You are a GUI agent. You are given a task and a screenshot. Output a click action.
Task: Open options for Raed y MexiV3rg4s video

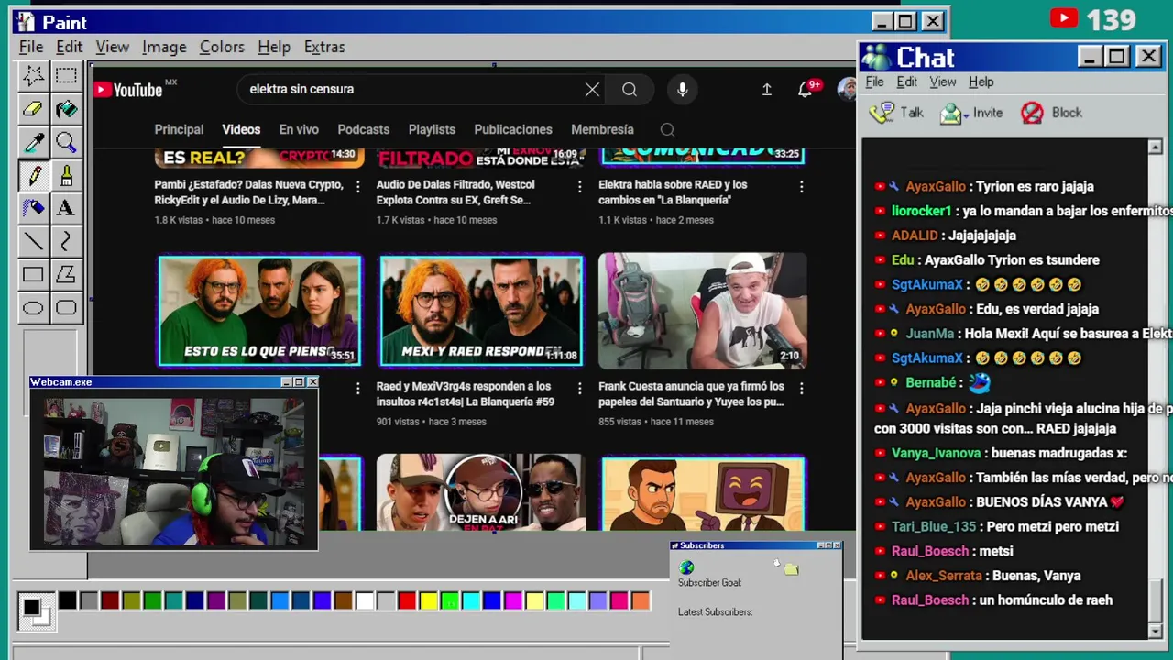579,388
